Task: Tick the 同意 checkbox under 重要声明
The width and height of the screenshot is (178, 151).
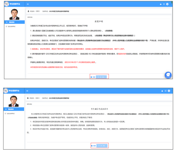Action: 91,77
